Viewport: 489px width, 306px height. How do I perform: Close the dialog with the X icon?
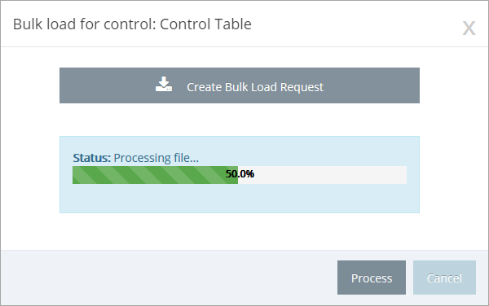469,28
